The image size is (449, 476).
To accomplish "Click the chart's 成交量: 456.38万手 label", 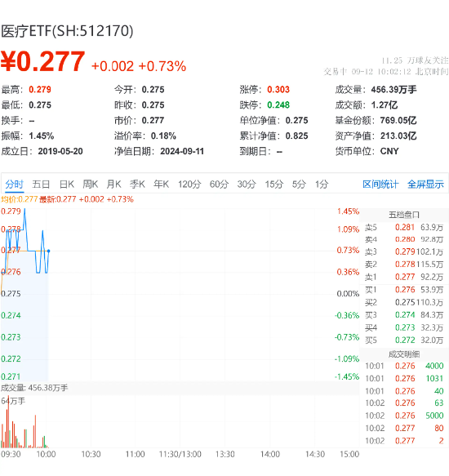I will point(34,388).
